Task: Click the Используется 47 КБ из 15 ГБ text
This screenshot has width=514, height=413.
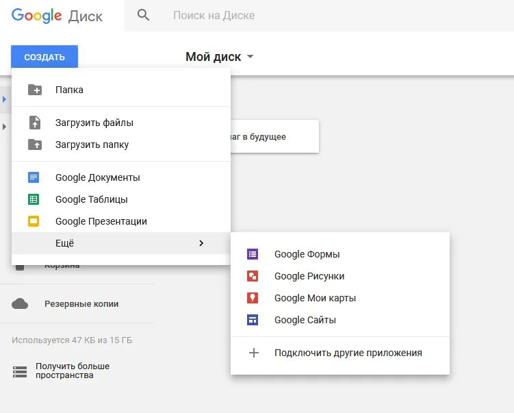Action: [x=72, y=340]
